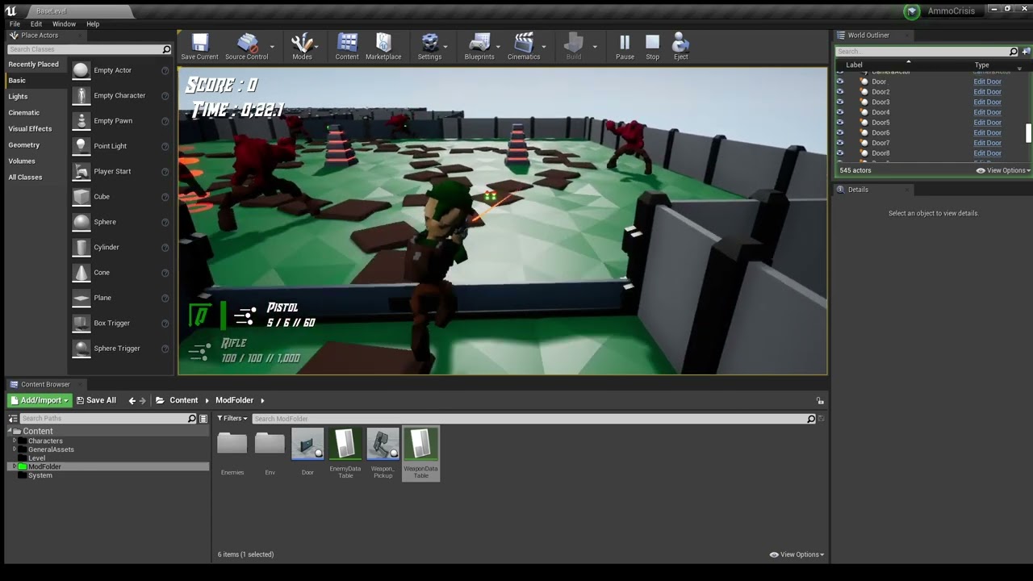
Task: Select the Empty Actor icon
Action: pyautogui.click(x=81, y=70)
